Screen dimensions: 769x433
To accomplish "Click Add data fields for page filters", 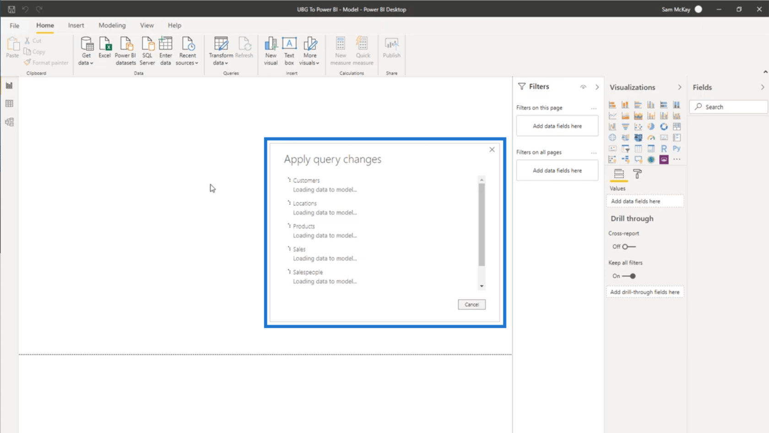I will tap(557, 126).
